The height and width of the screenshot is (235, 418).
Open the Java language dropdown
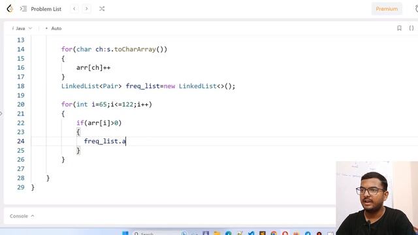click(x=22, y=28)
